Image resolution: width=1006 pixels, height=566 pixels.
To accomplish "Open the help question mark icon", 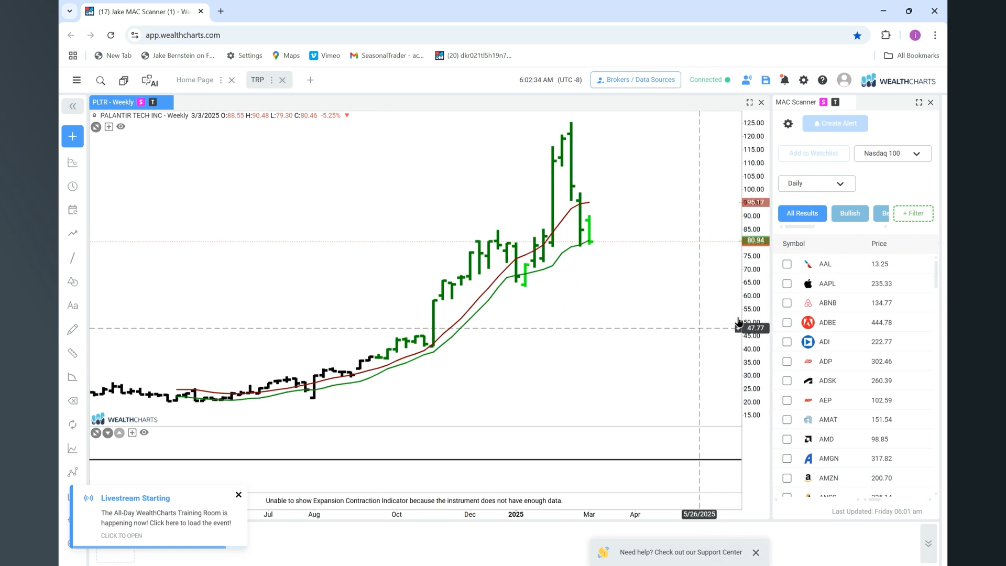I will click(x=822, y=80).
